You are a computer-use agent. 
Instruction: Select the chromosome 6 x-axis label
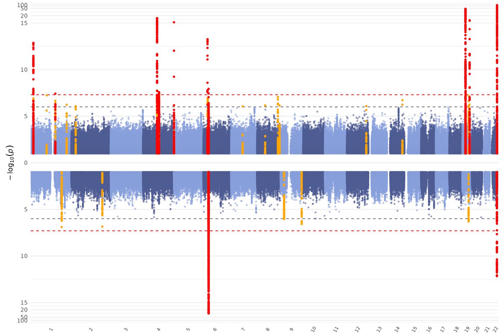[215, 330]
